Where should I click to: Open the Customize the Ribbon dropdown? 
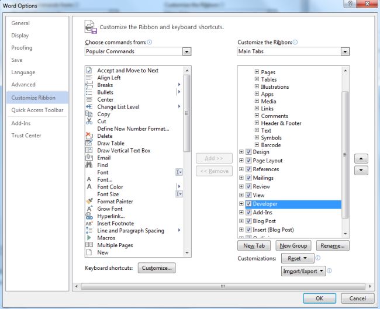click(x=345, y=51)
